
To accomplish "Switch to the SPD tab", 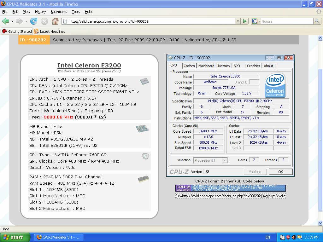I will pos(237,66).
